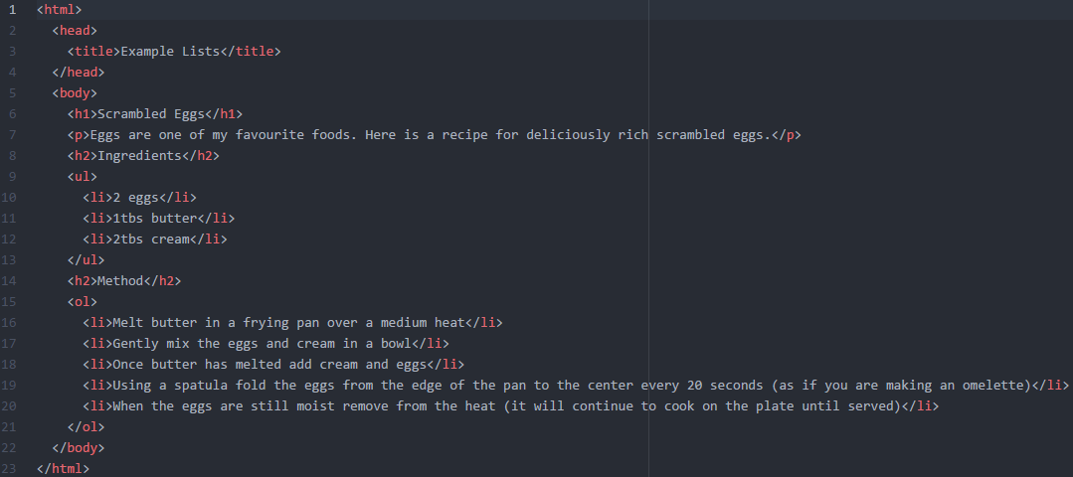Click 'Ingredients' inside the h2 tag
The image size is (1073, 477).
click(139, 156)
